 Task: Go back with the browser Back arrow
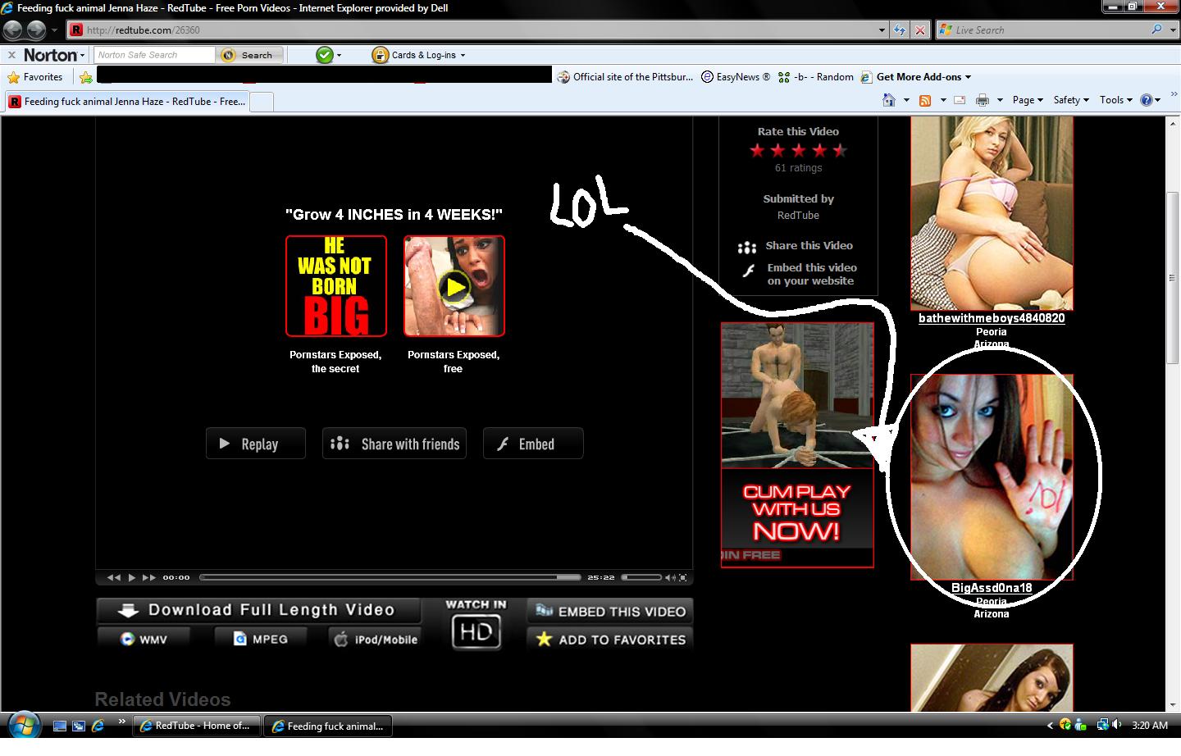pos(12,30)
